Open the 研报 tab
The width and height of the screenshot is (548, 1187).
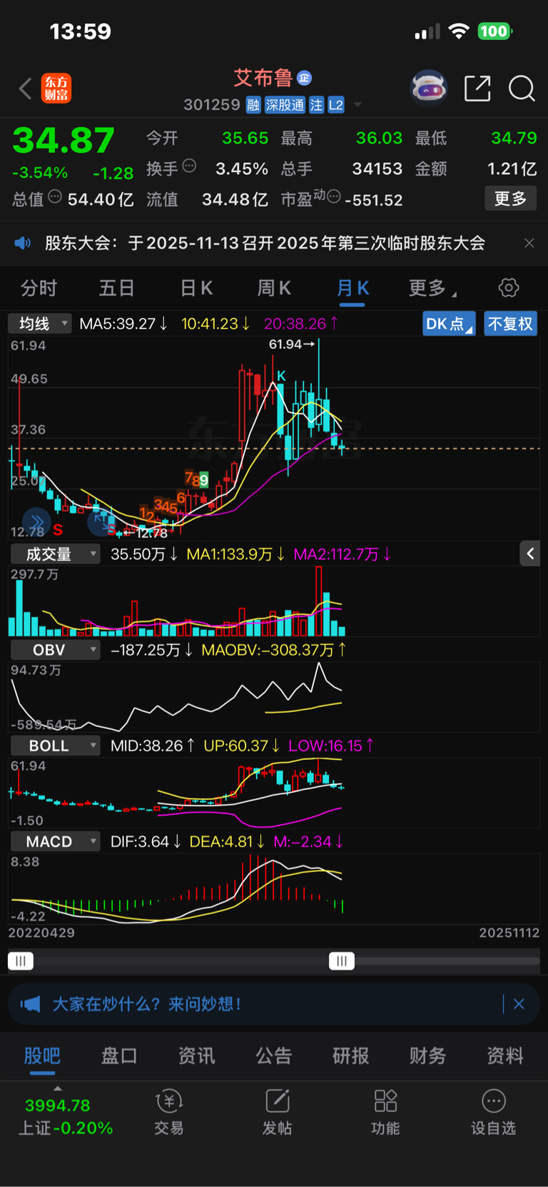351,1056
